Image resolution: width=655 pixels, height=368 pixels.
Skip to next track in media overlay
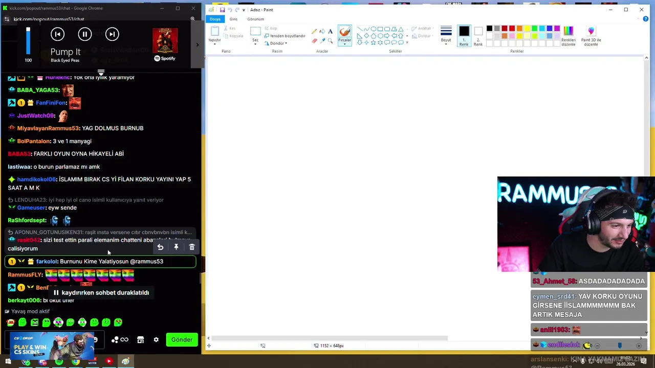pos(112,34)
